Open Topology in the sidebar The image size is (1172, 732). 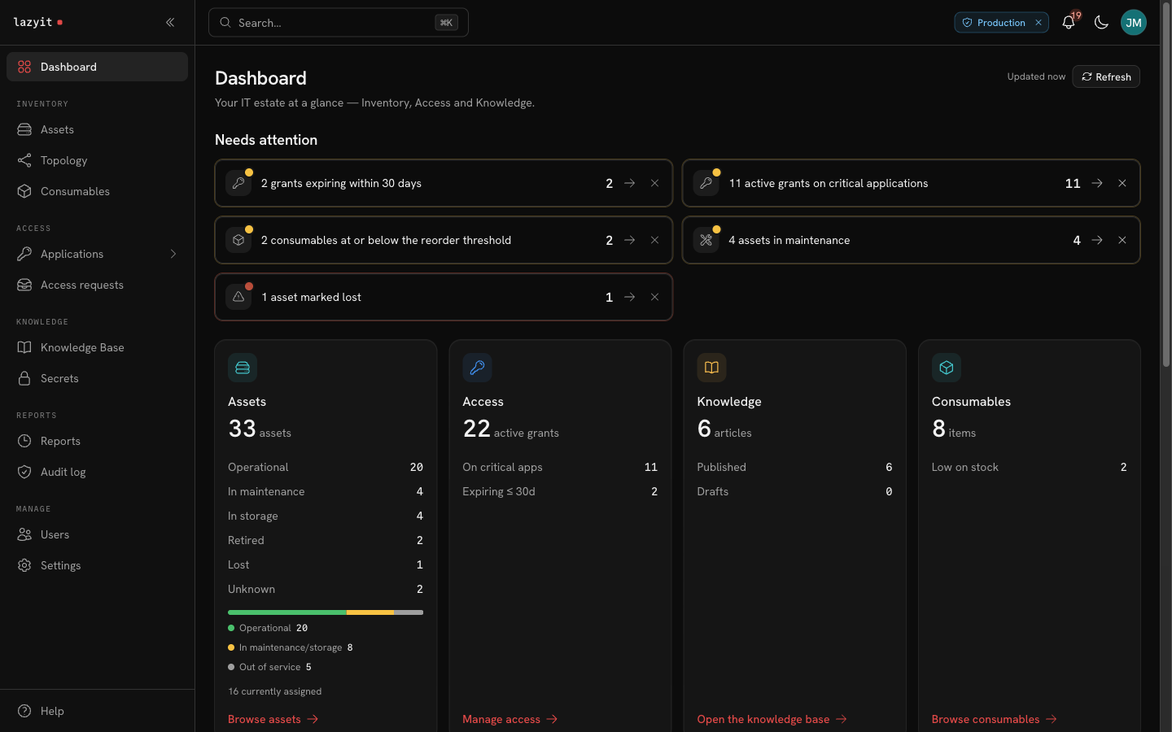click(x=97, y=160)
